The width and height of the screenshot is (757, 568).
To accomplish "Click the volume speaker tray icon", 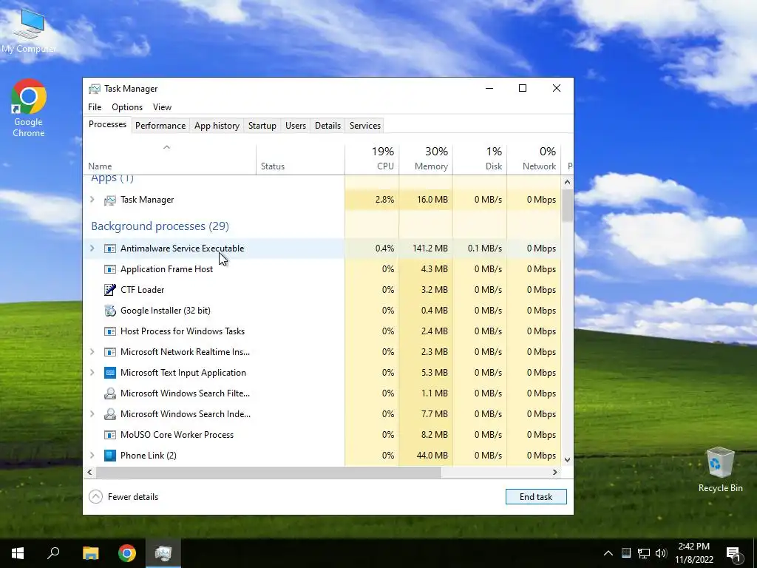I will pos(661,553).
